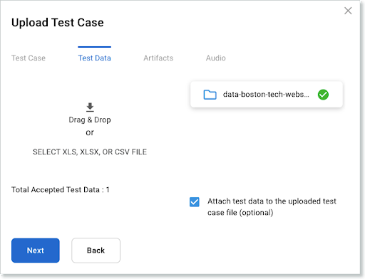Click the Next button

(36, 251)
